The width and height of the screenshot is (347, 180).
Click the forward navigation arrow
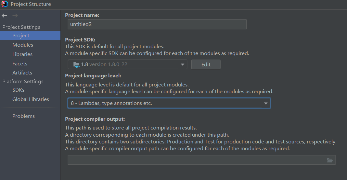pos(15,16)
